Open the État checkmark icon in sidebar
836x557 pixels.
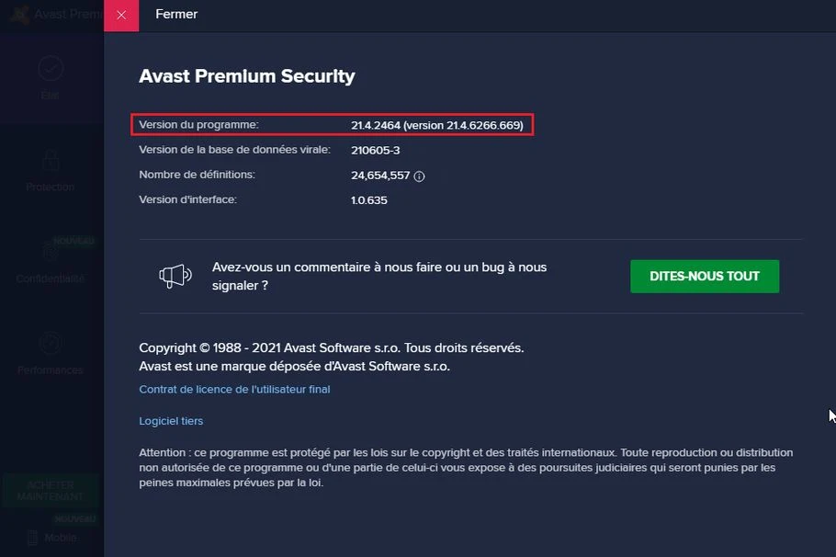tap(51, 67)
